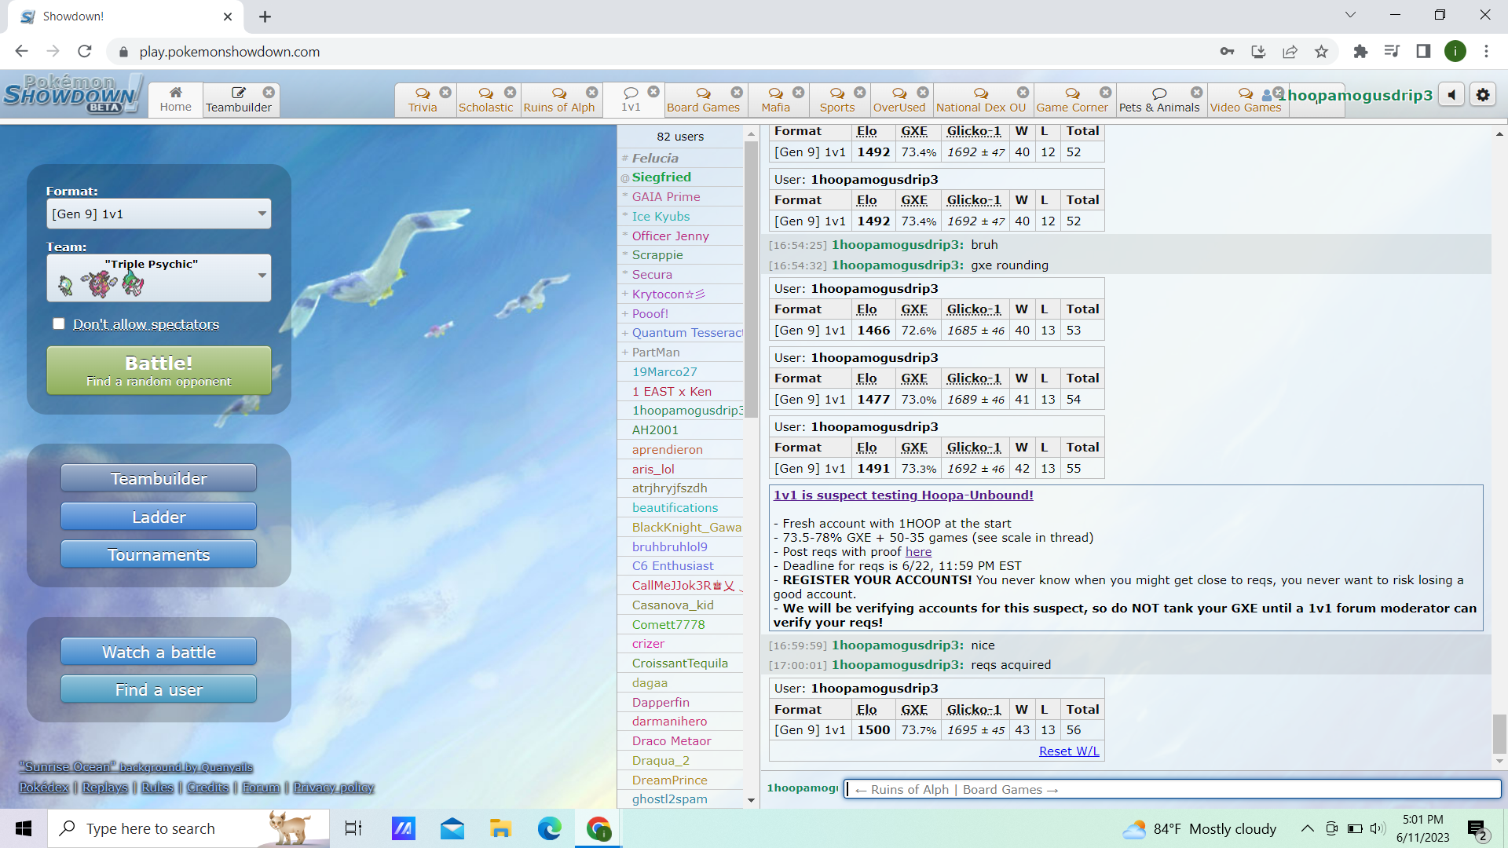
Task: Close the Teambuilder tab
Action: tap(269, 92)
